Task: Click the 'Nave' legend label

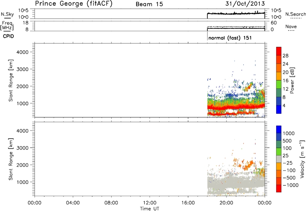Action: (291, 26)
